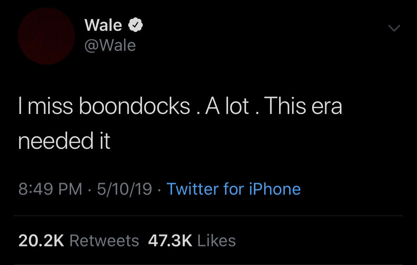Click the verified badge next to Wale
Screen dimensions: 417x265
(135, 24)
